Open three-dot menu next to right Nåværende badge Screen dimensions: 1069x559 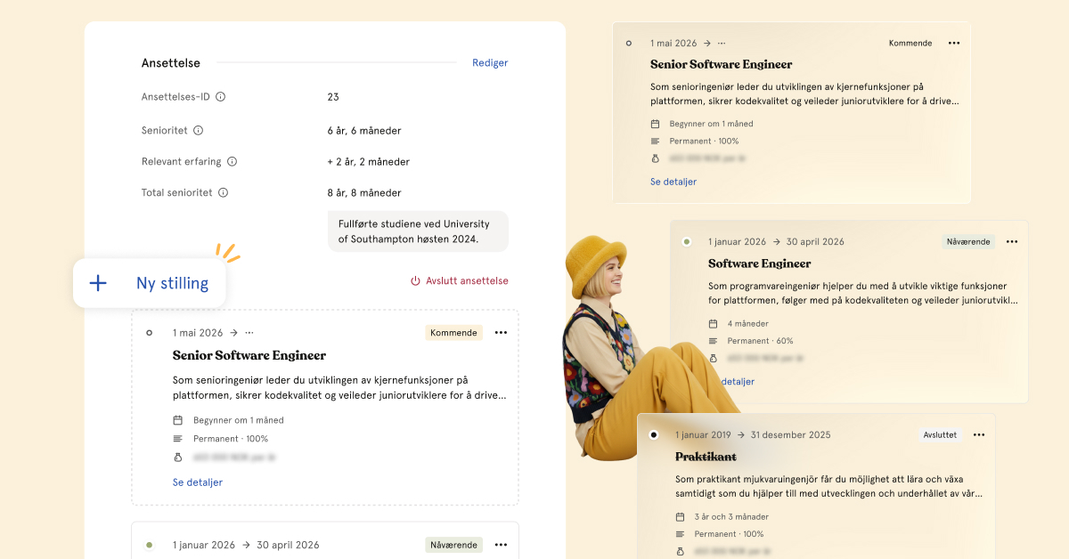coord(1012,242)
